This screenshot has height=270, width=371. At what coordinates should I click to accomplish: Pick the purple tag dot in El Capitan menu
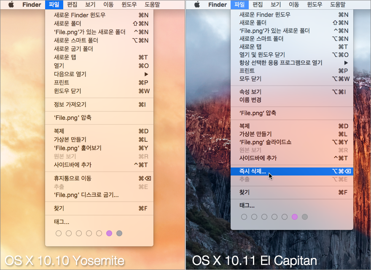click(x=295, y=217)
